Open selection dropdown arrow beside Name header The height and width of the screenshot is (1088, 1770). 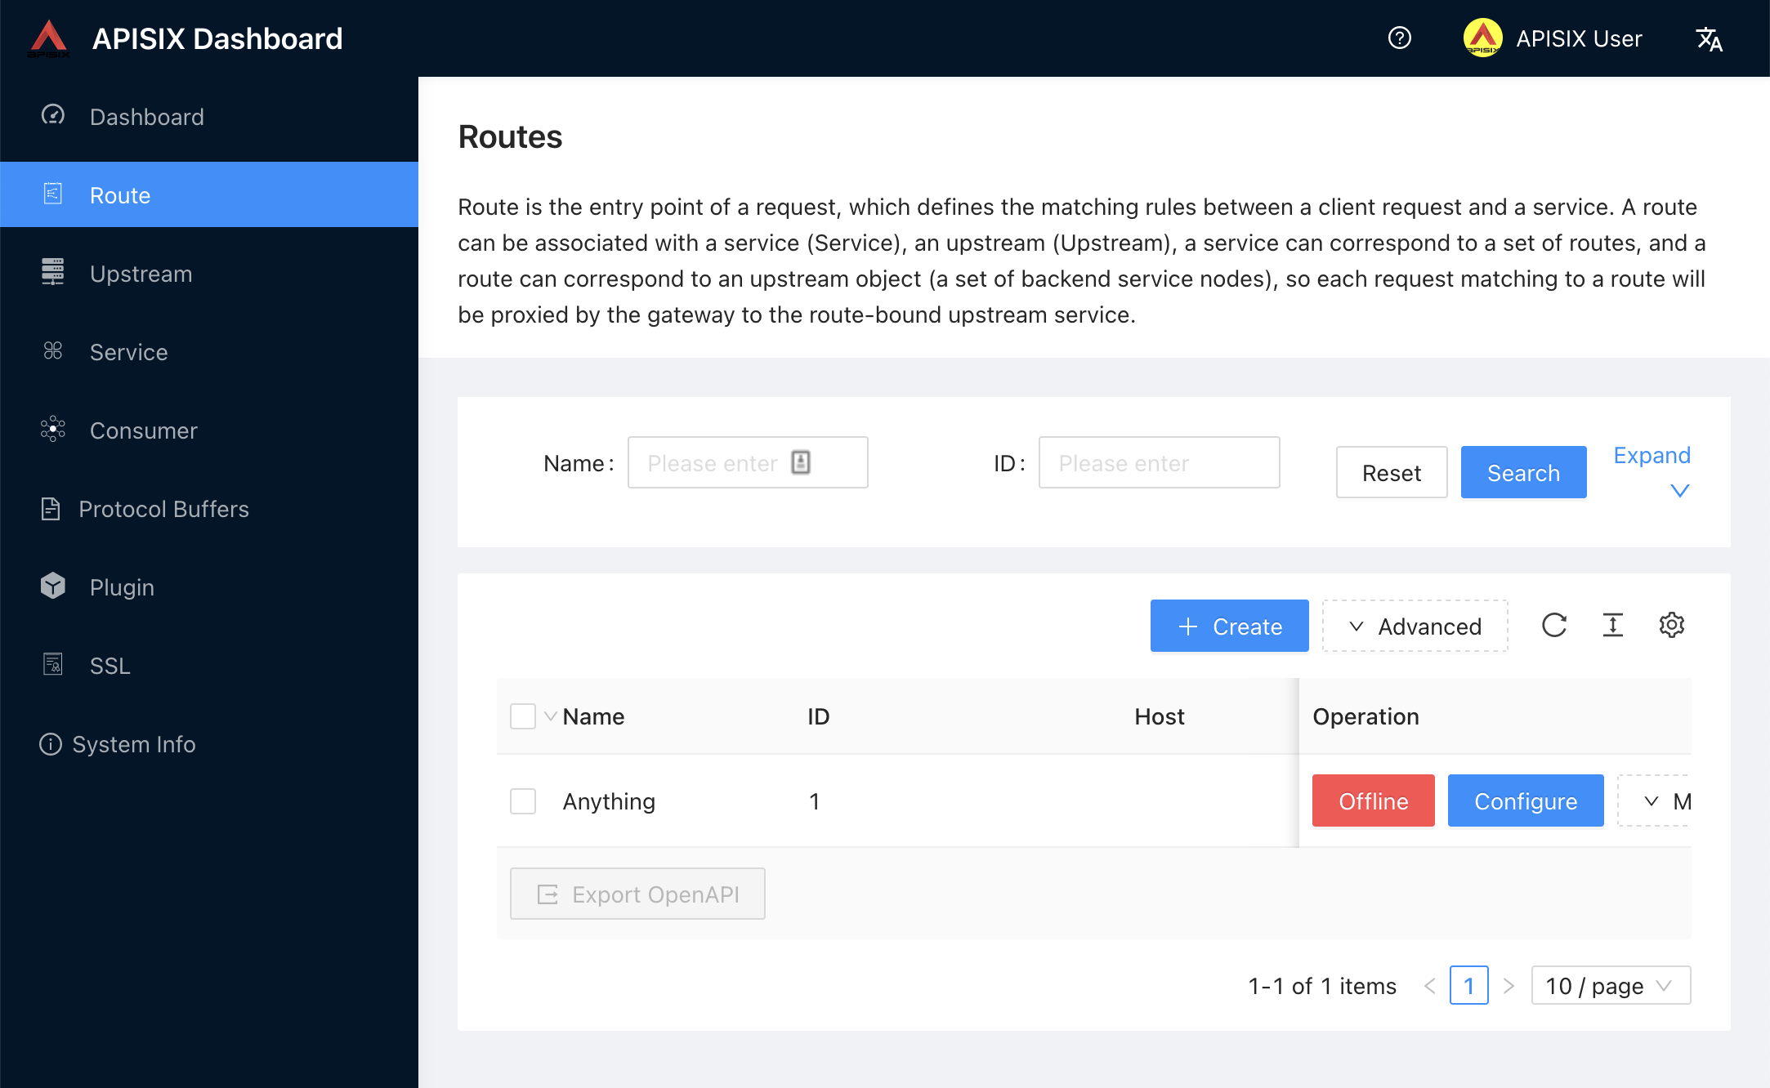[x=551, y=716]
